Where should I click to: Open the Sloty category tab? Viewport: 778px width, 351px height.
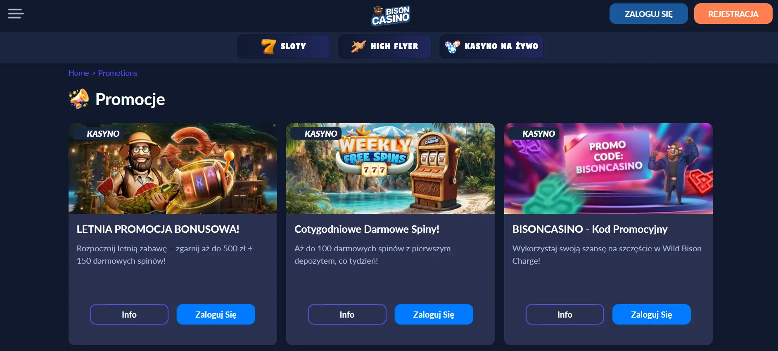[283, 47]
